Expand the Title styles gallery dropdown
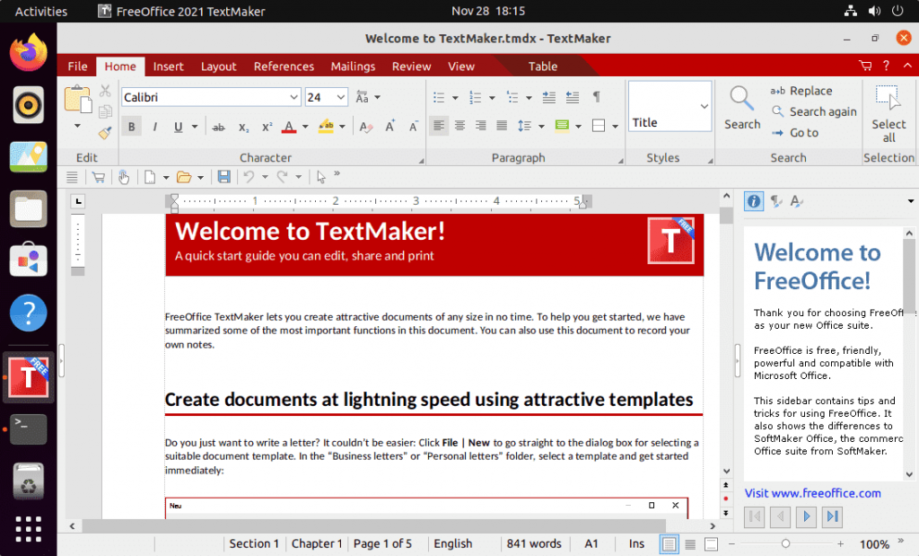 tap(704, 106)
